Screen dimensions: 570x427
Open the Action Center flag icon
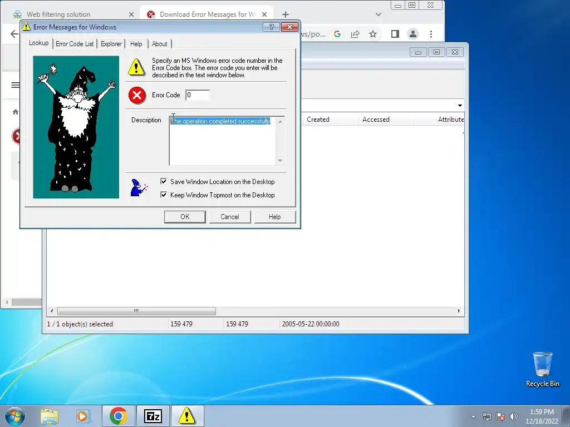click(500, 416)
